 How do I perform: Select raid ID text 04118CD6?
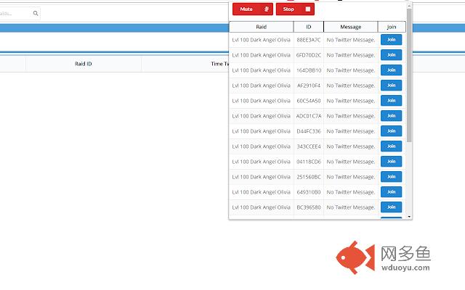(308, 162)
